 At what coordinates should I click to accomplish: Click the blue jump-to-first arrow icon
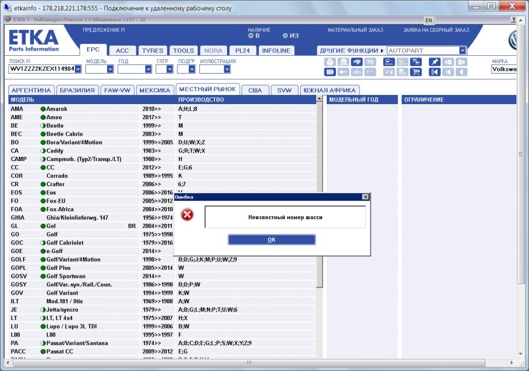point(434,72)
